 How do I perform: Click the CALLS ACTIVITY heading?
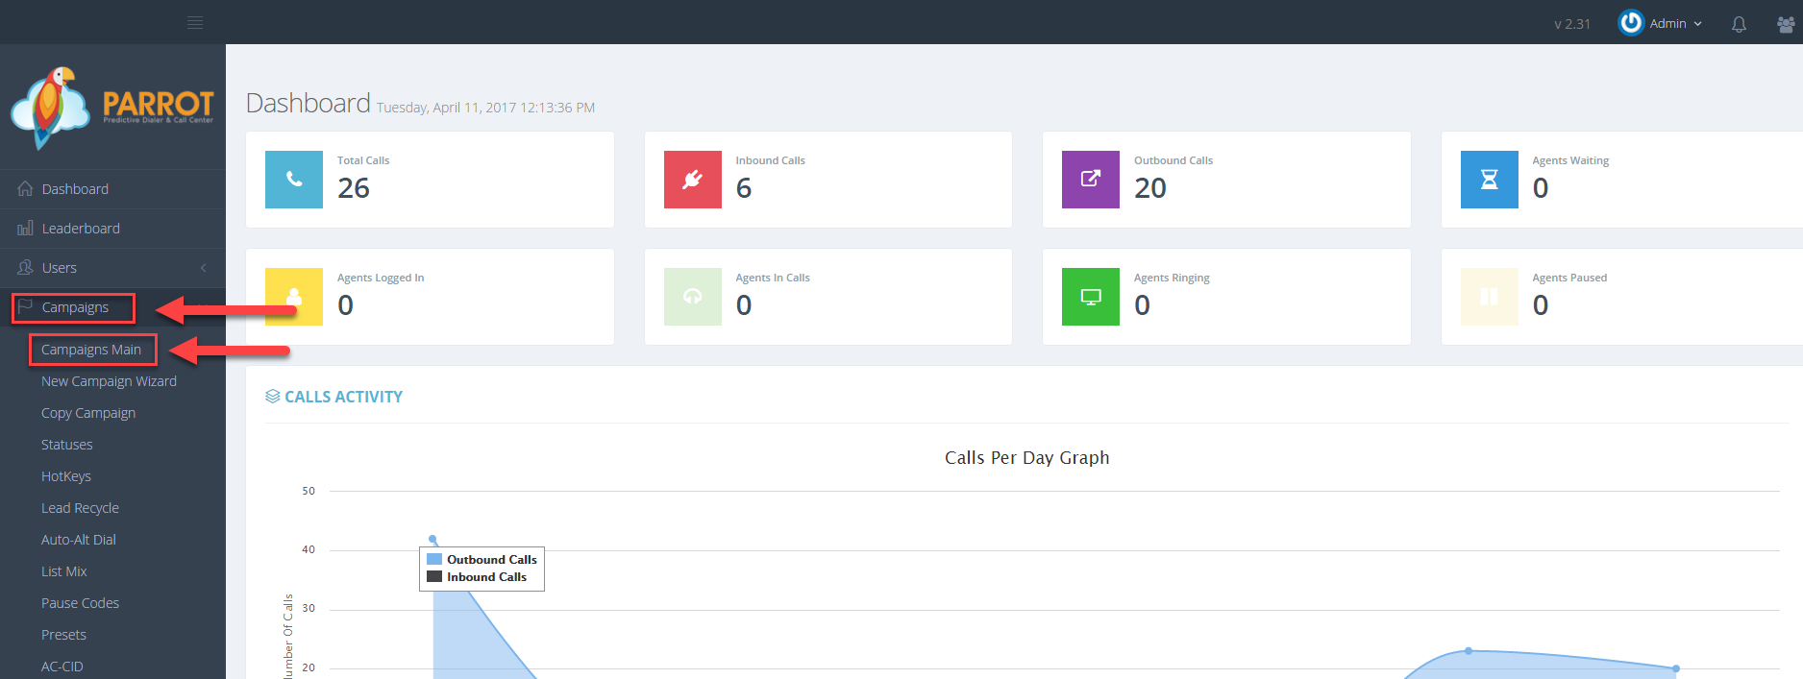coord(343,397)
